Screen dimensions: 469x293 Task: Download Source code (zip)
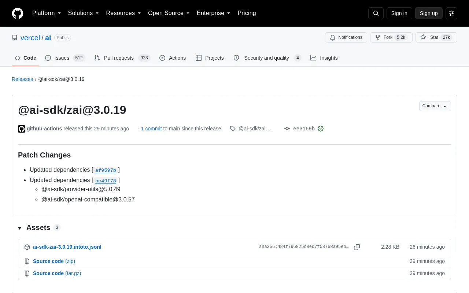click(54, 261)
